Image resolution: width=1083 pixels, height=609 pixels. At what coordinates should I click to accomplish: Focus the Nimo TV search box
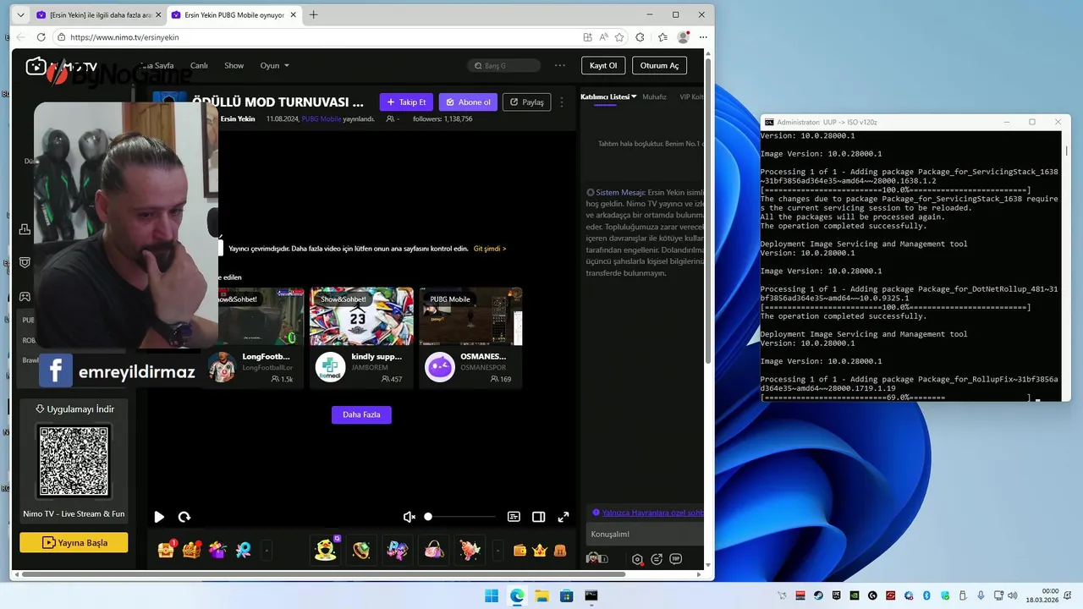[x=504, y=65]
